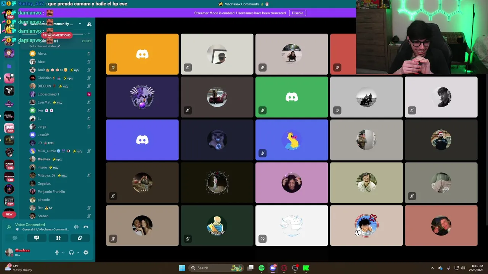
Task: Open the server icon with 157 badge
Action: (9, 201)
